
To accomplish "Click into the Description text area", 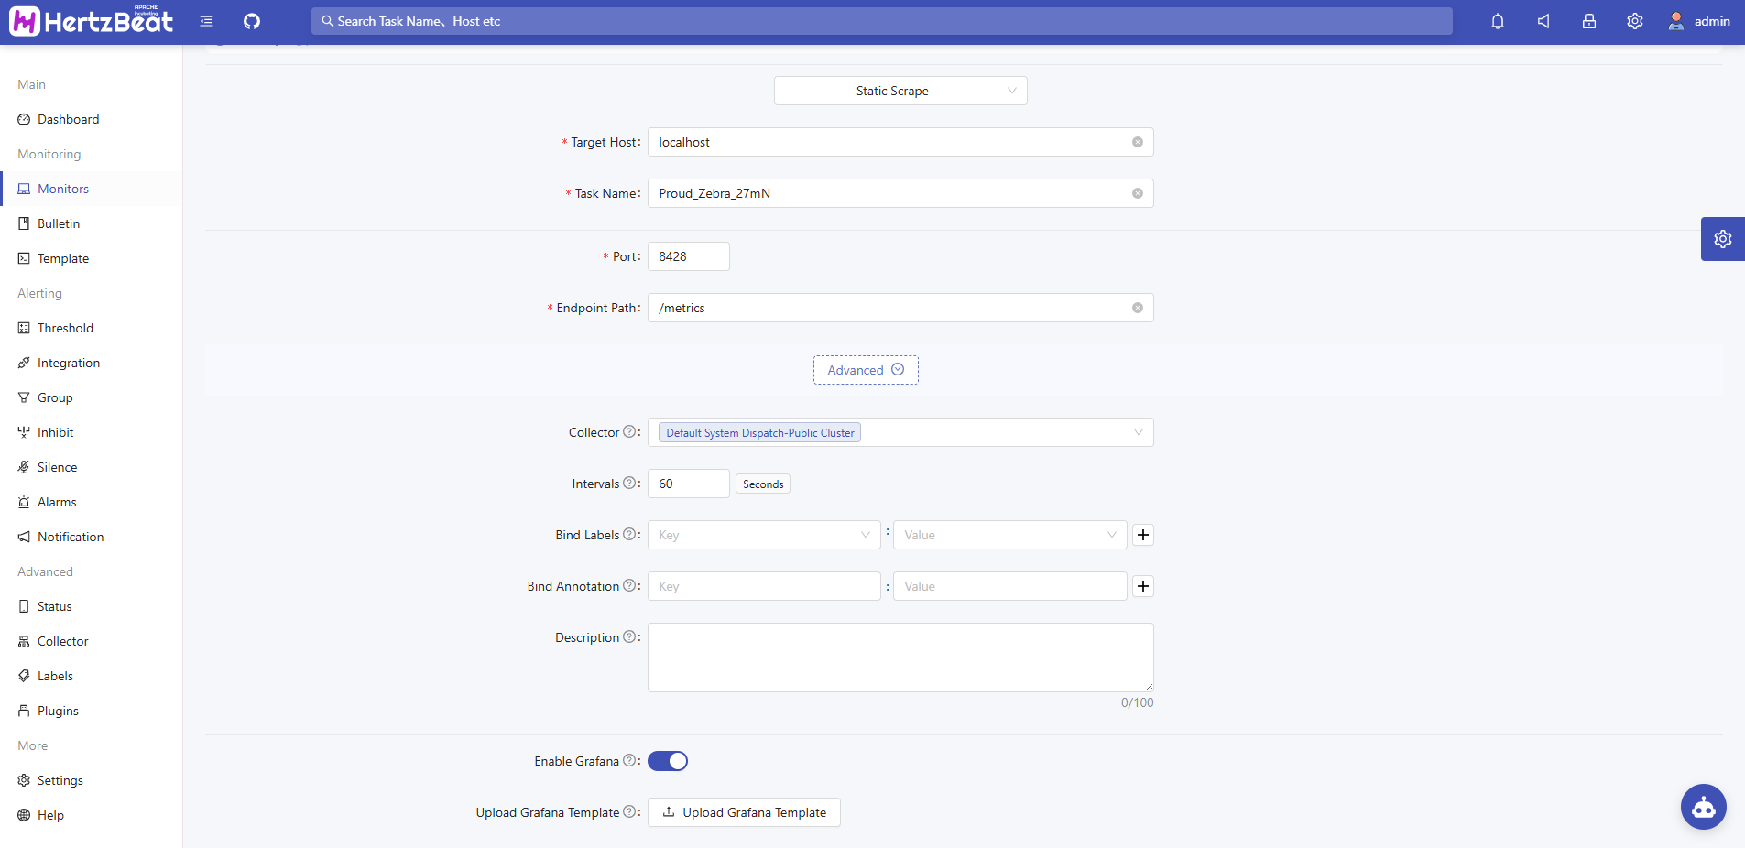I will coord(900,658).
